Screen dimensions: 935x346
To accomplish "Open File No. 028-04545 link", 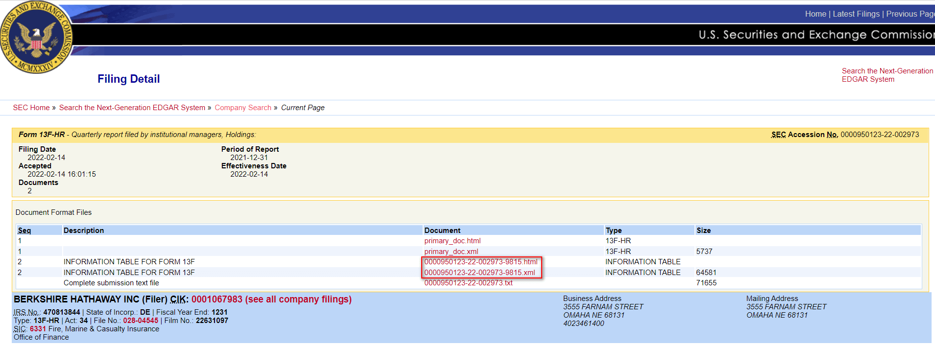I will click(141, 321).
